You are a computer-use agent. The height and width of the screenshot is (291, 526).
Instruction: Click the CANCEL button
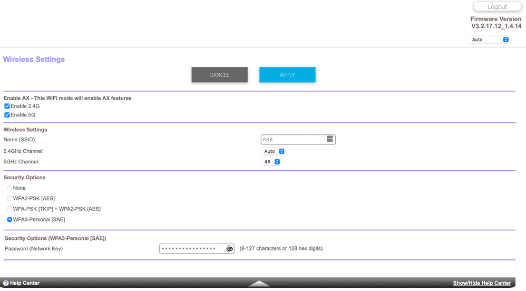pos(219,74)
